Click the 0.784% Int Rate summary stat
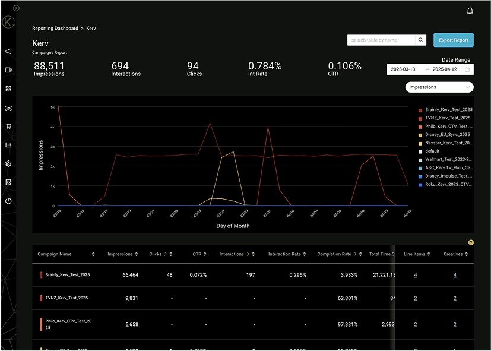Screen dimensions: 491x351 265,69
